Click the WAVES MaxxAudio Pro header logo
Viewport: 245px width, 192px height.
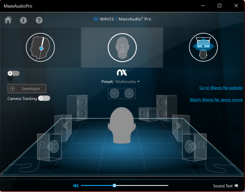point(122,19)
